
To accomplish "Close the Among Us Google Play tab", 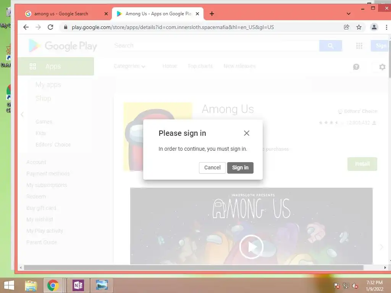I will (197, 14).
